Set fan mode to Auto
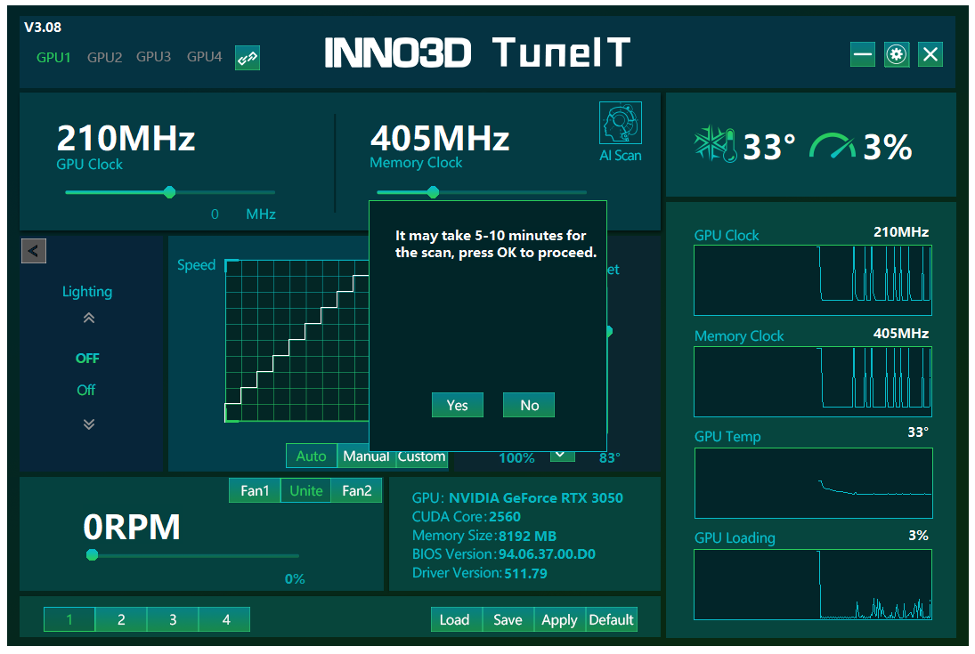 click(311, 456)
